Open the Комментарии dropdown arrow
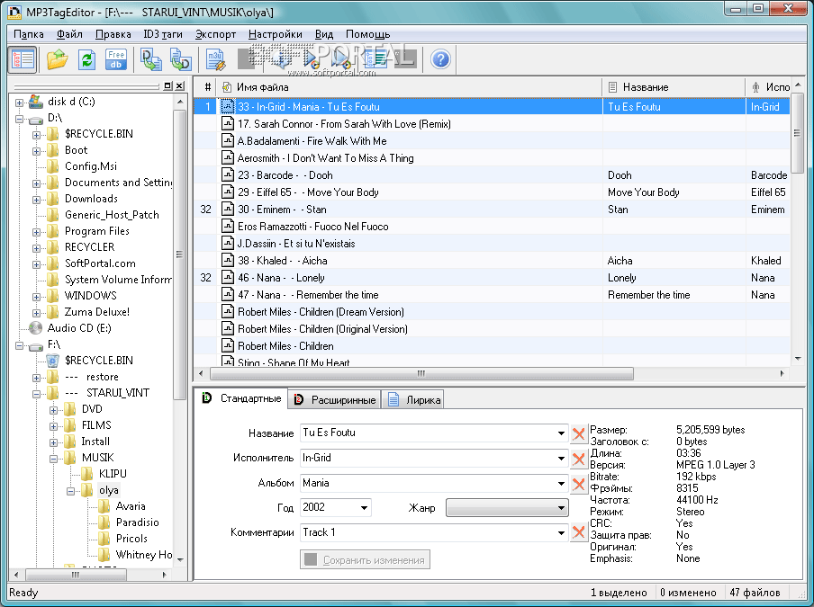Viewport: 814px width, 607px height. click(561, 532)
